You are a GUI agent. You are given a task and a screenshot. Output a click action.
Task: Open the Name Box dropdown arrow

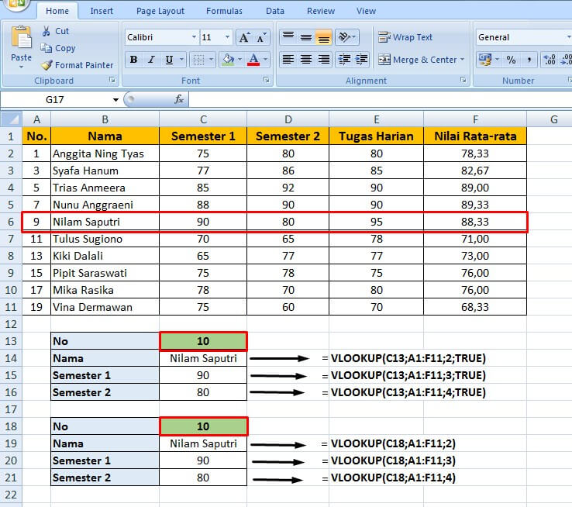tap(115, 99)
